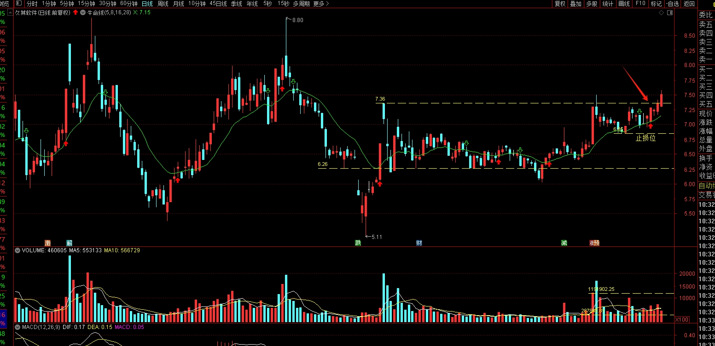Click the red up arrow next to 久其软件 title
The height and width of the screenshot is (346, 715).
[76, 12]
